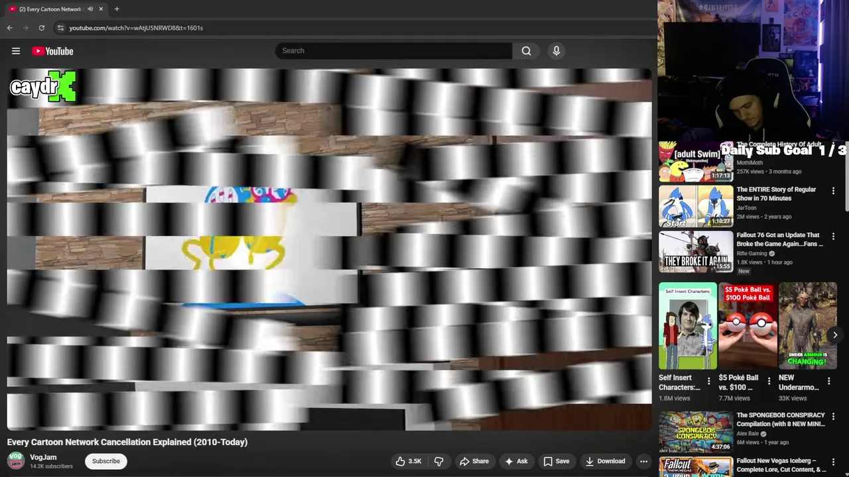Screen dimensions: 849x477
Task: Open $5 Poké Ball vs $100 short
Action: (x=748, y=326)
